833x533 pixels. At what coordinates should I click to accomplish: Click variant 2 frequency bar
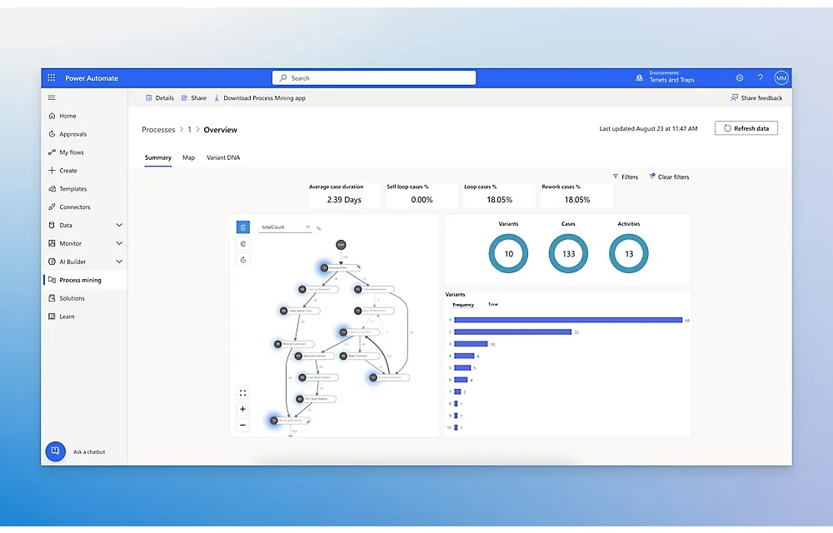[x=512, y=331]
